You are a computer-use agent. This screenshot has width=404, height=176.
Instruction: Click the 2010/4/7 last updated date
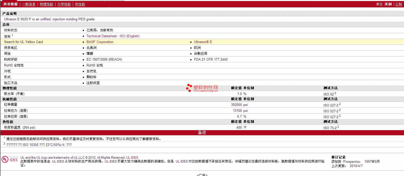356,166
